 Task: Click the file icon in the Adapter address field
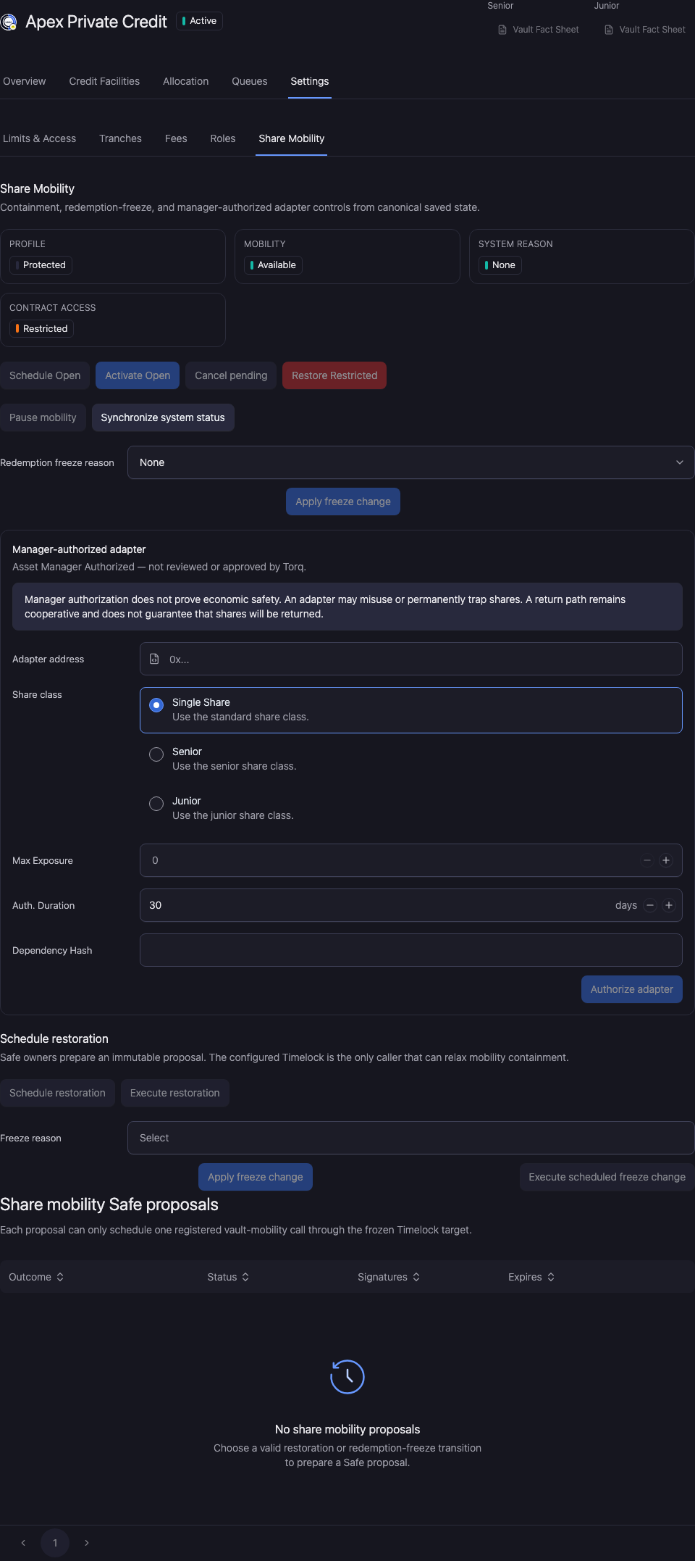tap(154, 659)
